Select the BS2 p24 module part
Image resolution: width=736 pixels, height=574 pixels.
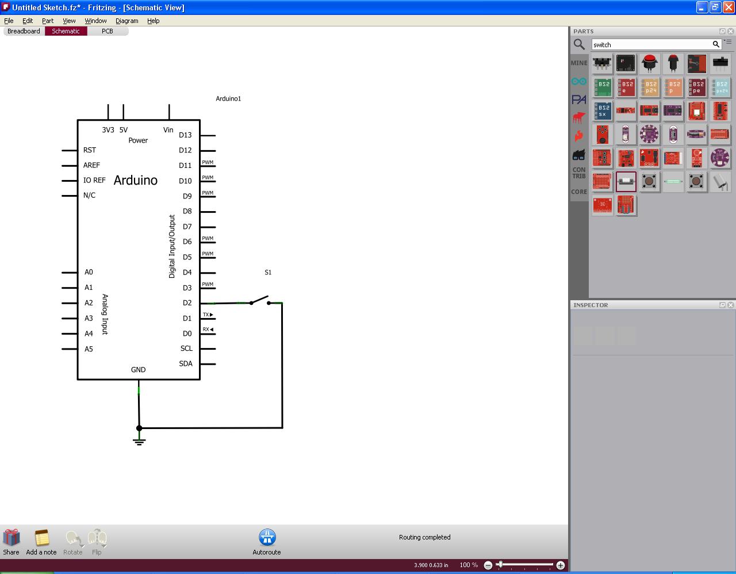(650, 87)
